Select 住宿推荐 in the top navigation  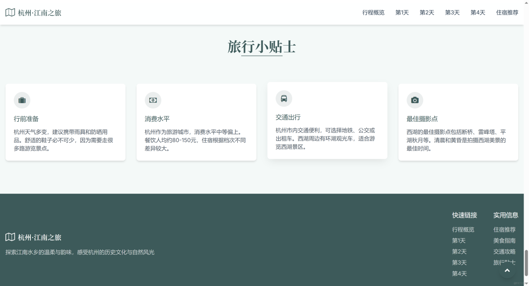507,12
